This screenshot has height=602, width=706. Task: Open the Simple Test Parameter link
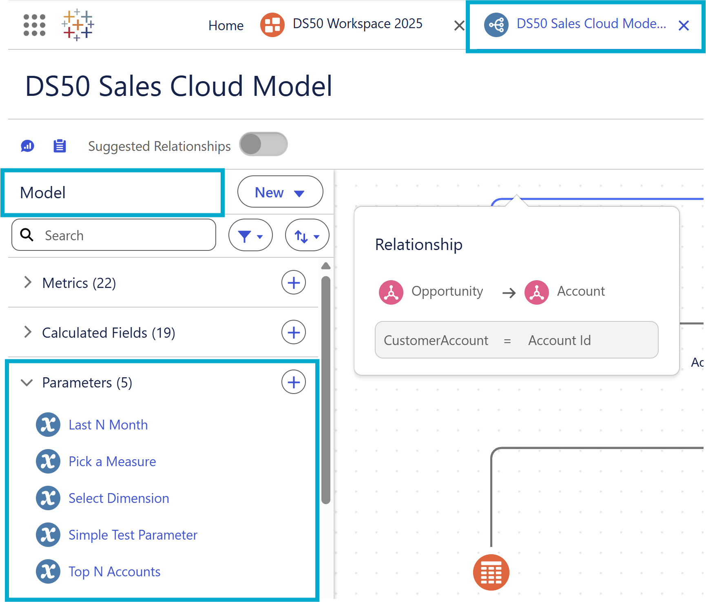[x=133, y=535]
